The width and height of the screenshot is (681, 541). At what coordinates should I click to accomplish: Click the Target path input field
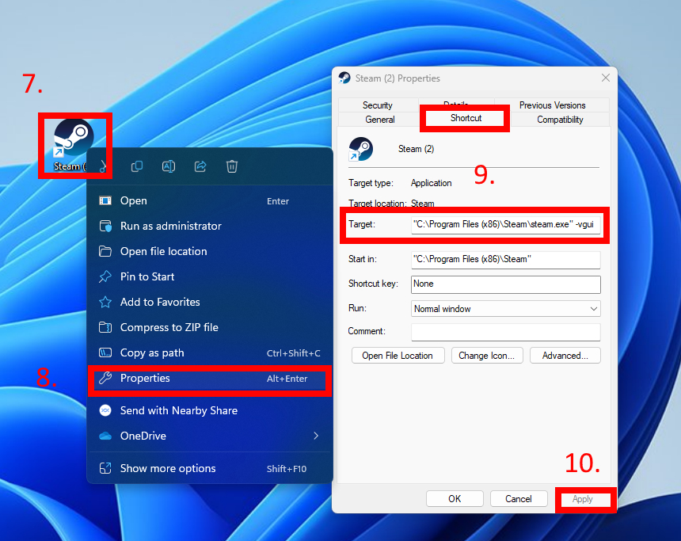click(x=505, y=225)
